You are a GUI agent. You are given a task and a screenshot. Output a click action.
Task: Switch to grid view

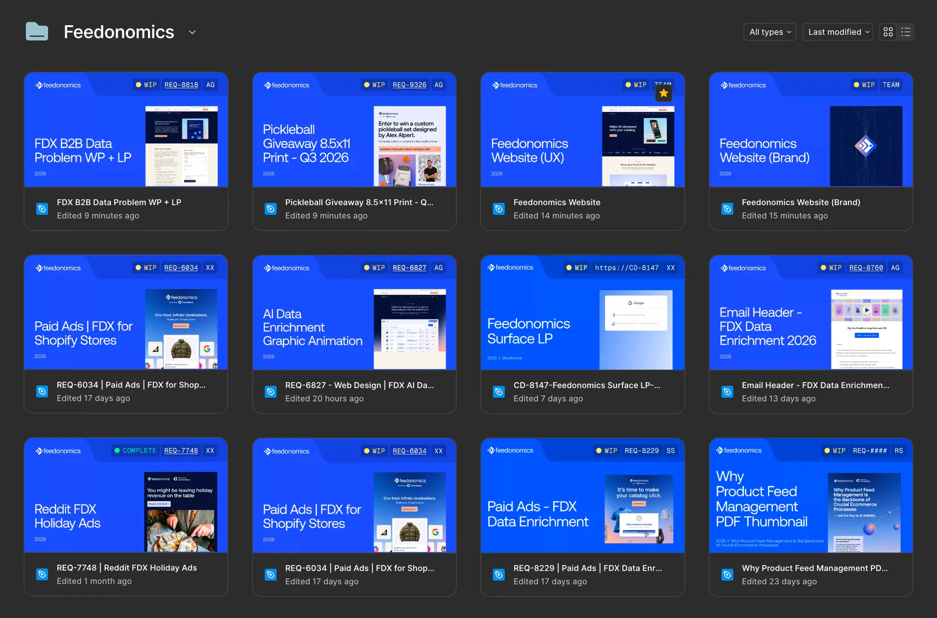888,32
